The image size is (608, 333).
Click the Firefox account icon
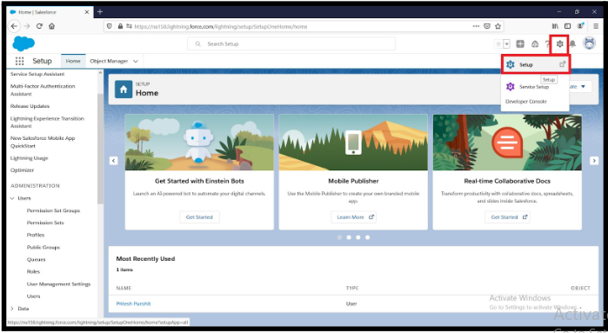(x=580, y=26)
